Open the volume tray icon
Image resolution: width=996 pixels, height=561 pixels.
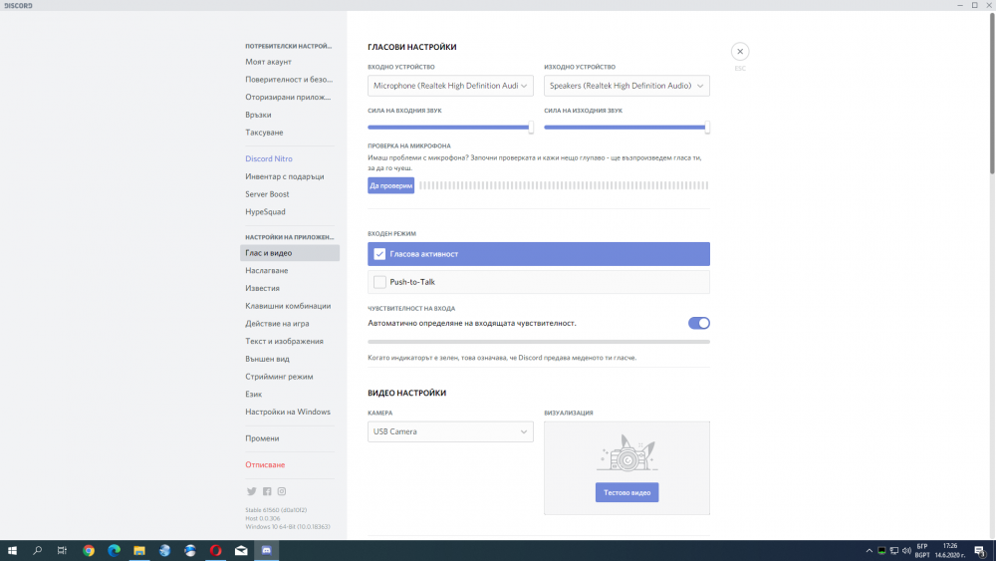pos(906,551)
